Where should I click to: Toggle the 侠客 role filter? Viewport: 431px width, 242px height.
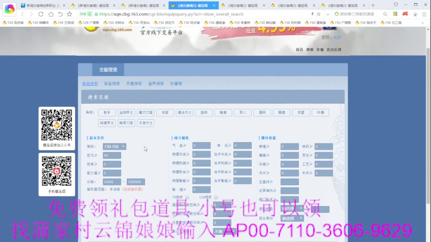coord(165,113)
